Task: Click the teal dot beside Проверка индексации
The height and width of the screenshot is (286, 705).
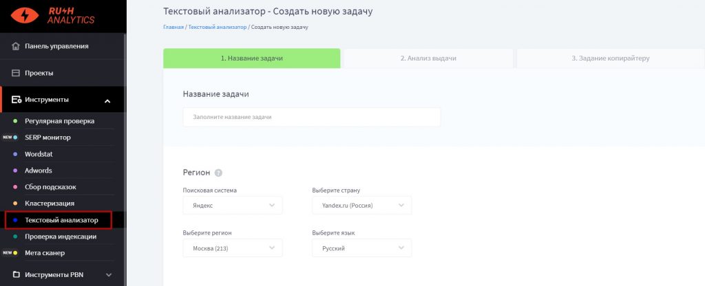Action: (15, 236)
